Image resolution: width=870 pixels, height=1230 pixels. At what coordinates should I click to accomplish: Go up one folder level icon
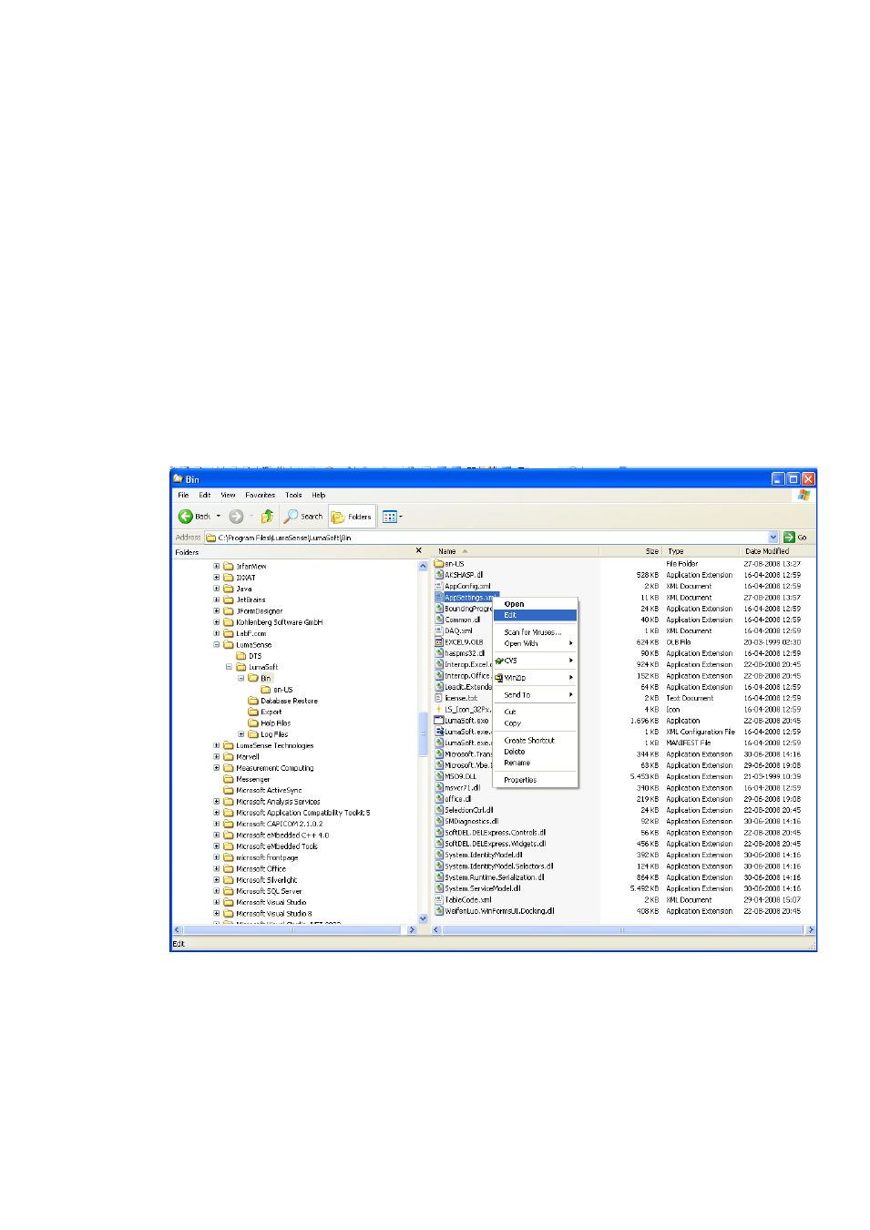pyautogui.click(x=267, y=517)
